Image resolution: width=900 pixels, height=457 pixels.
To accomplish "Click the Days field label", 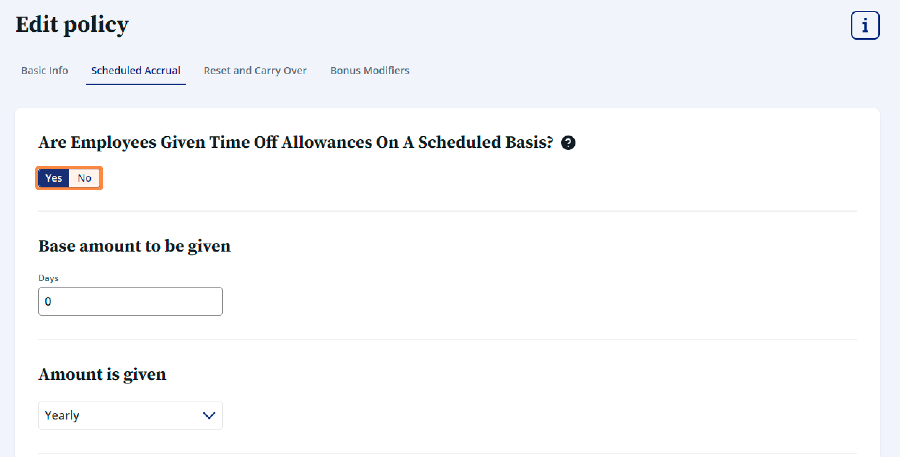I will [48, 278].
